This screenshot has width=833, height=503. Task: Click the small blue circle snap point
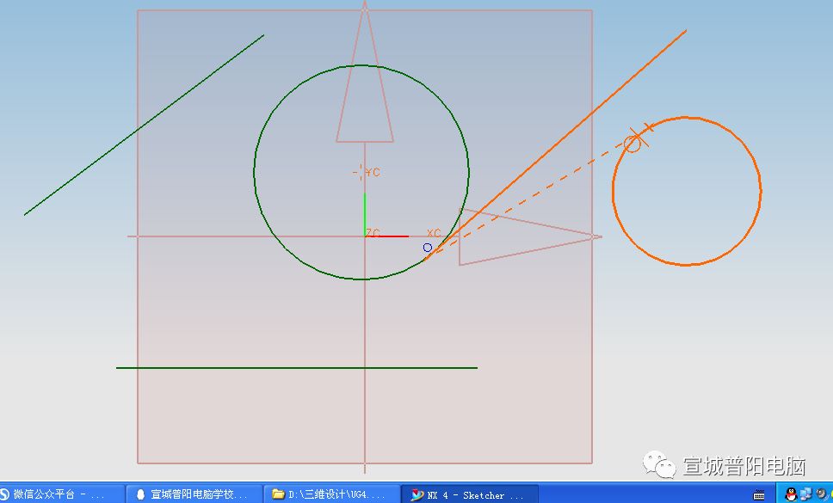(428, 248)
